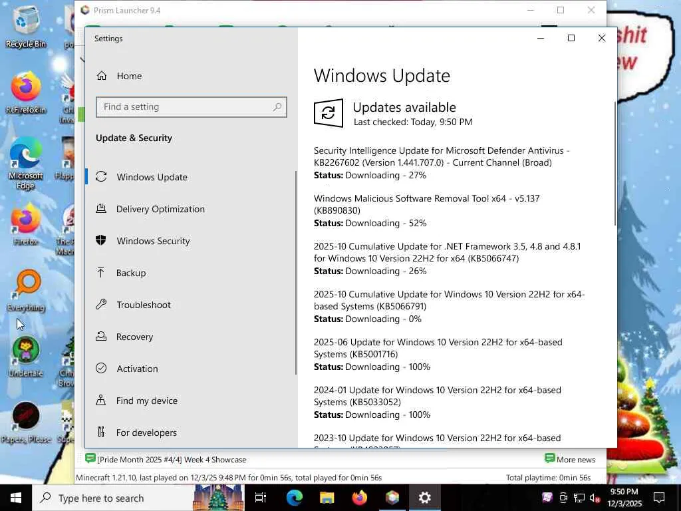Screen dimensions: 681x511
Task: Select the Microsoft Edge desktop shortcut
Action: [x=26, y=163]
